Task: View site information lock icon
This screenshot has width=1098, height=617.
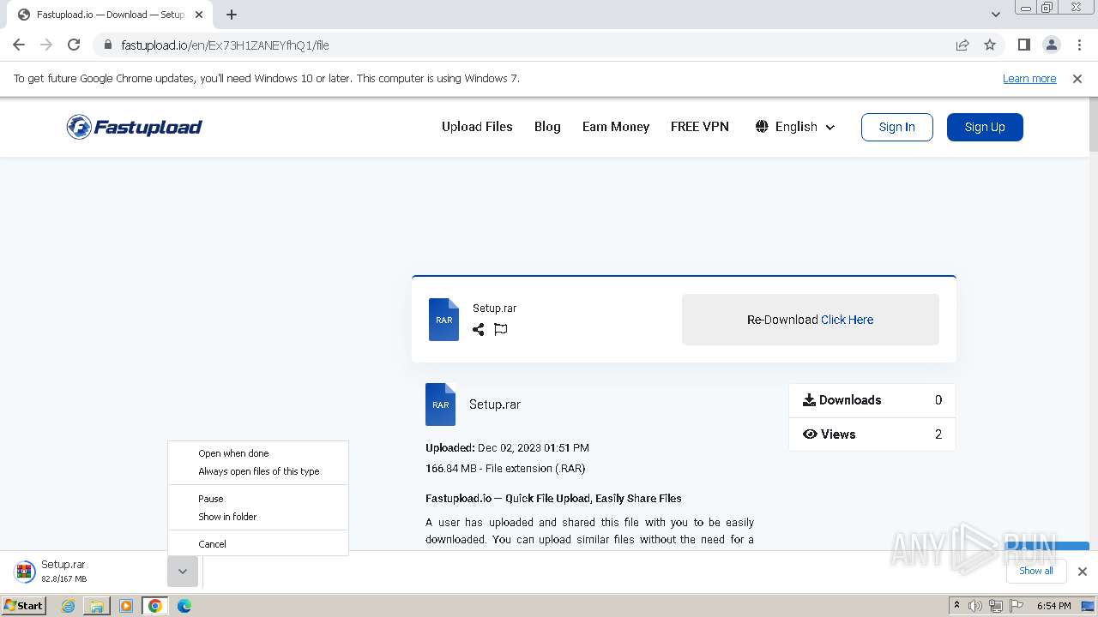Action: tap(107, 45)
